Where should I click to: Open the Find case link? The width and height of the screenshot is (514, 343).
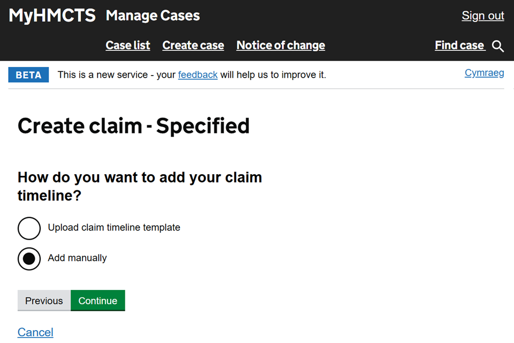[459, 46]
